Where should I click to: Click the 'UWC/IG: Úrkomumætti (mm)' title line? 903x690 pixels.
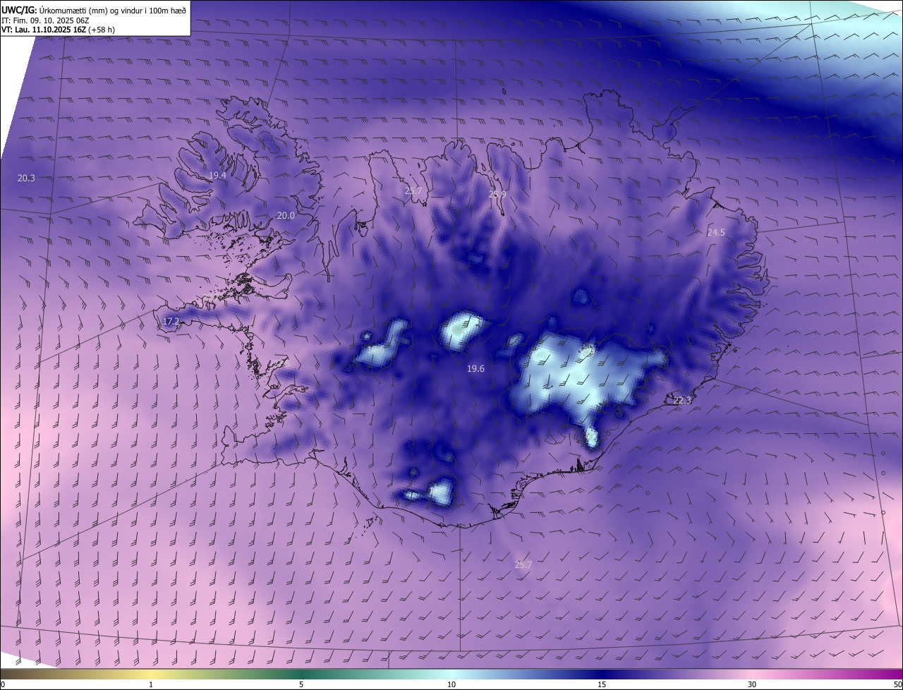[x=94, y=10]
